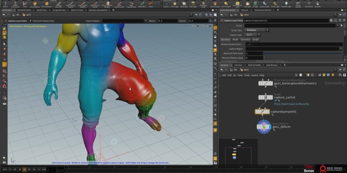Open the Geometry Spreadsheet tab
This screenshot has width=347, height=173.
[98, 10]
